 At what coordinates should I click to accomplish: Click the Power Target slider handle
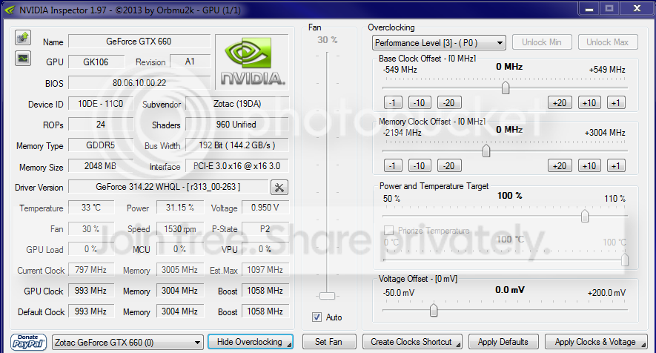point(585,216)
